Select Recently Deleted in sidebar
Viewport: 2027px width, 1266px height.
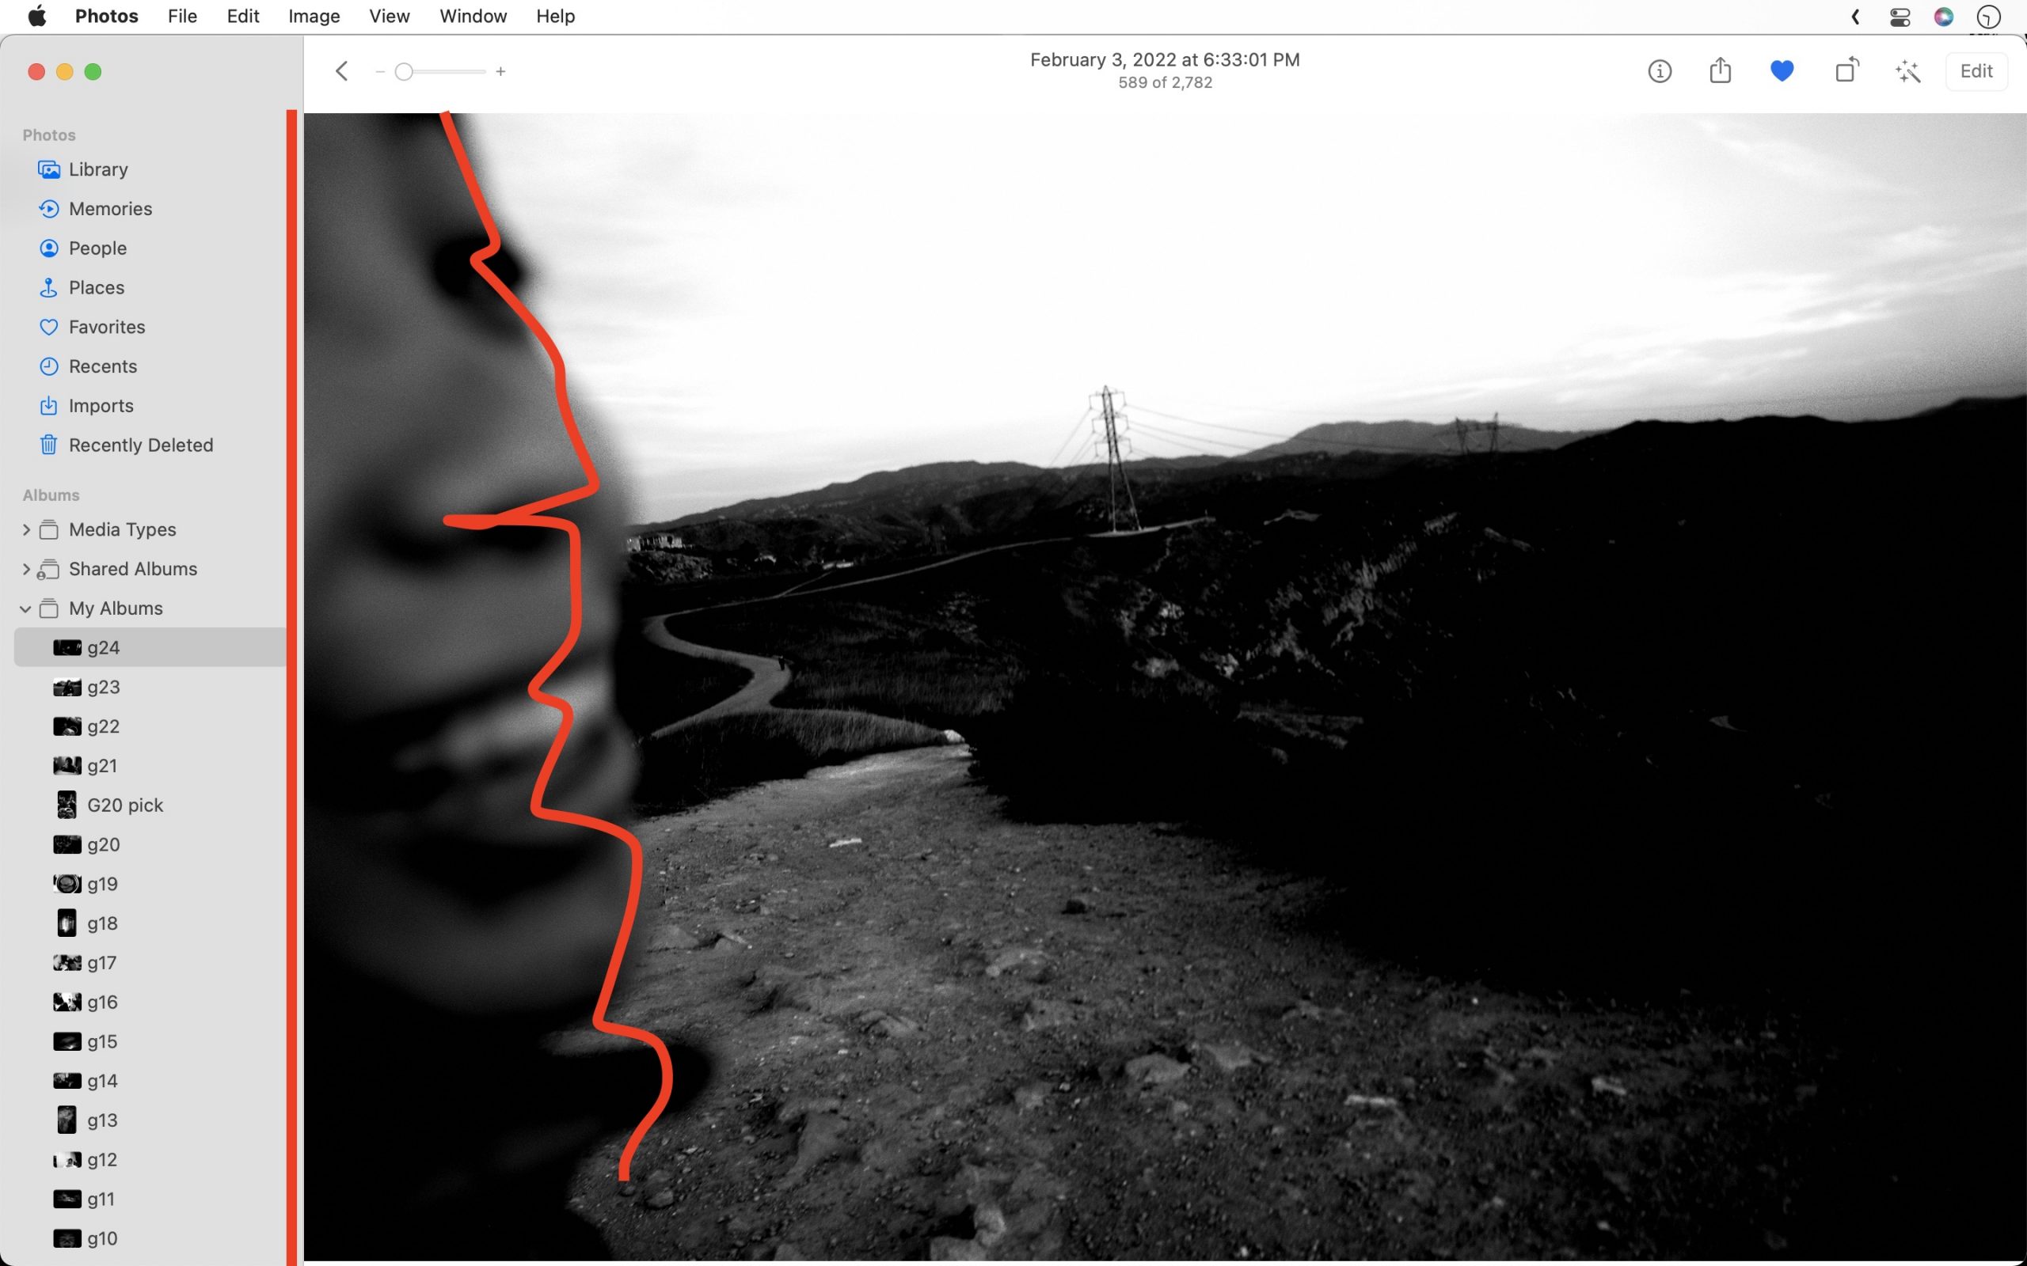click(x=140, y=445)
